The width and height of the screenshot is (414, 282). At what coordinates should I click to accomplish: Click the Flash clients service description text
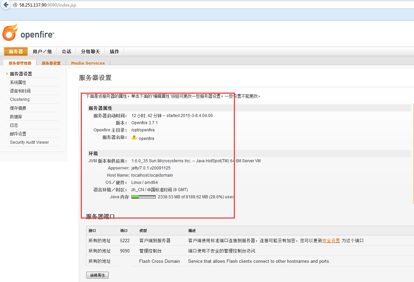[259, 261]
